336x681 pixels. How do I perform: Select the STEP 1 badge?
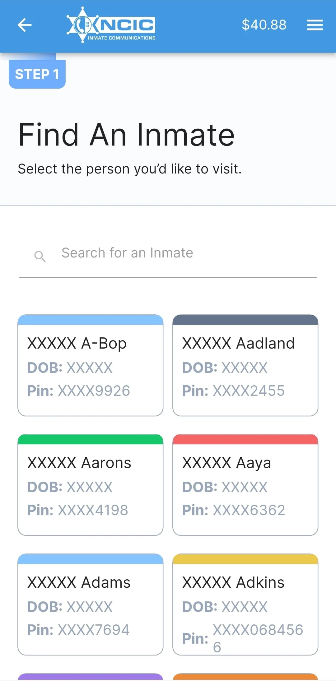[37, 74]
